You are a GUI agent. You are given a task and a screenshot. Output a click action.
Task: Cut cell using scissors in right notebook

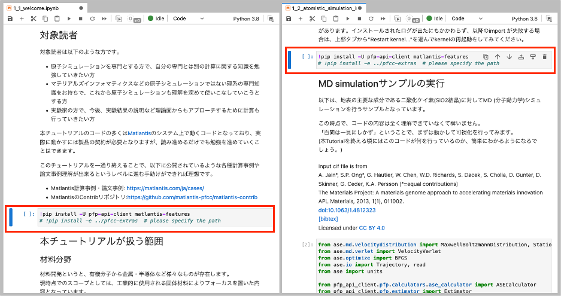click(x=313, y=19)
